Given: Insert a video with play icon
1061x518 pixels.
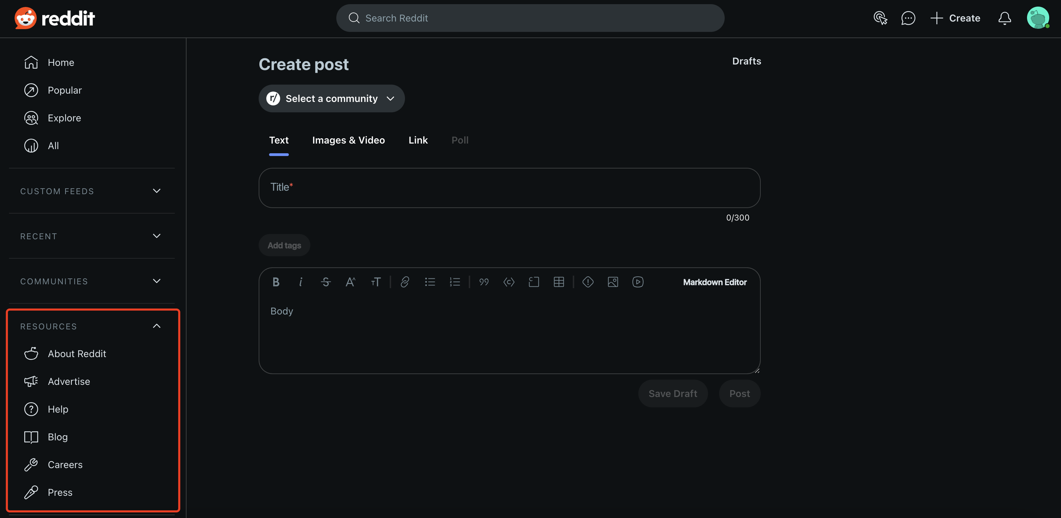Looking at the screenshot, I should [638, 282].
